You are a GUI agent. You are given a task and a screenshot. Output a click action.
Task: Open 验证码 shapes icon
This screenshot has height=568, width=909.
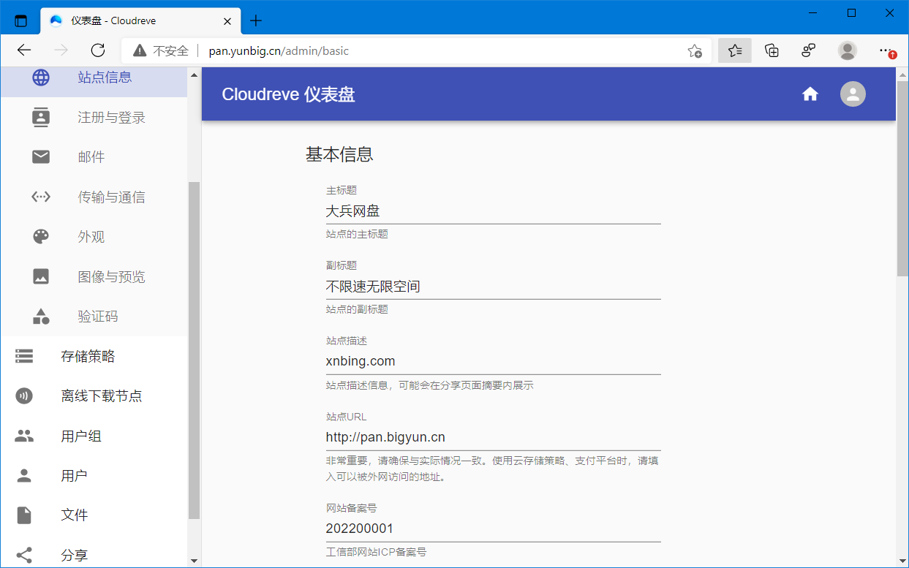pyautogui.click(x=41, y=317)
